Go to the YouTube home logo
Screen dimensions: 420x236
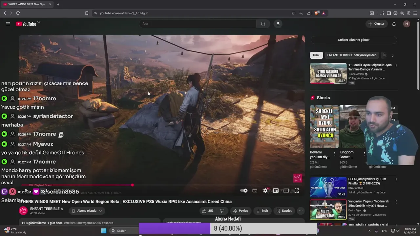26,24
